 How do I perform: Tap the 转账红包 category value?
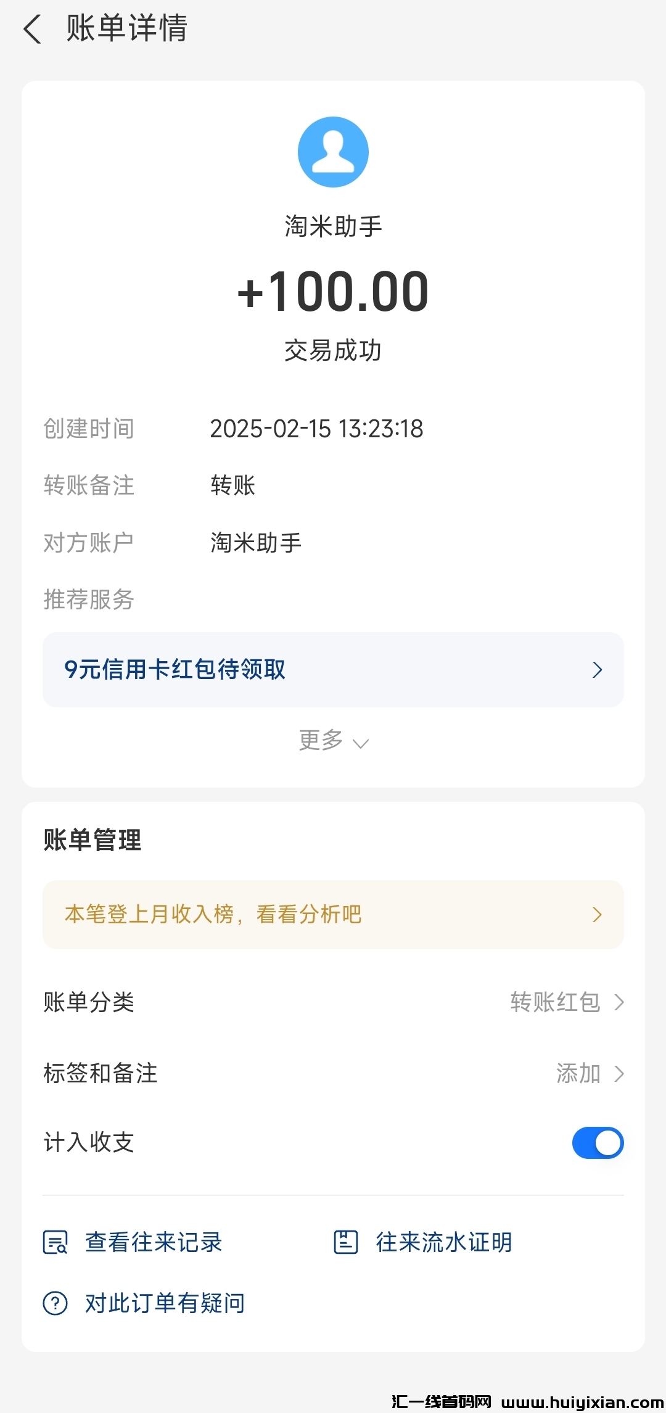(x=555, y=1002)
